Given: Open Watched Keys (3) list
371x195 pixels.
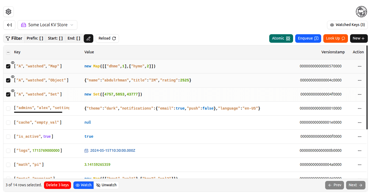Looking at the screenshot, I should 347,25.
